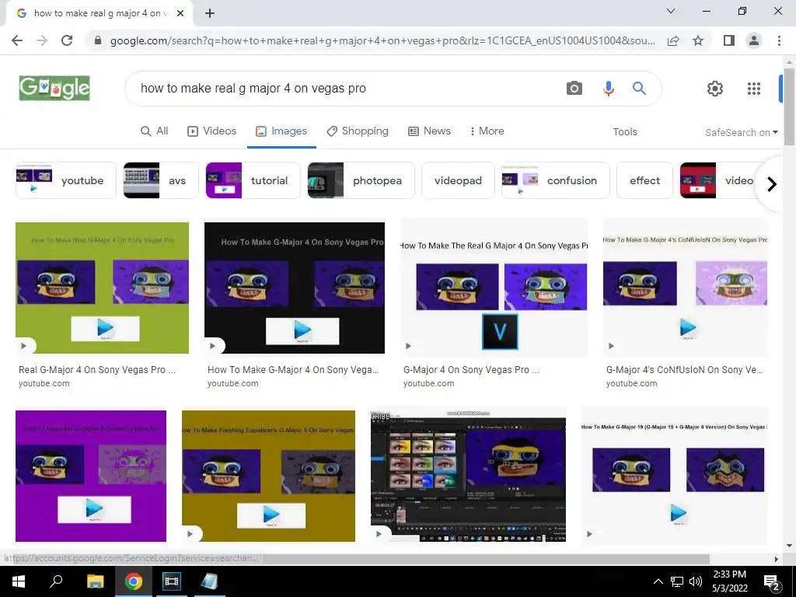Close the 'how to make real g major' tab
Image resolution: width=796 pixels, height=597 pixels.
tap(180, 14)
